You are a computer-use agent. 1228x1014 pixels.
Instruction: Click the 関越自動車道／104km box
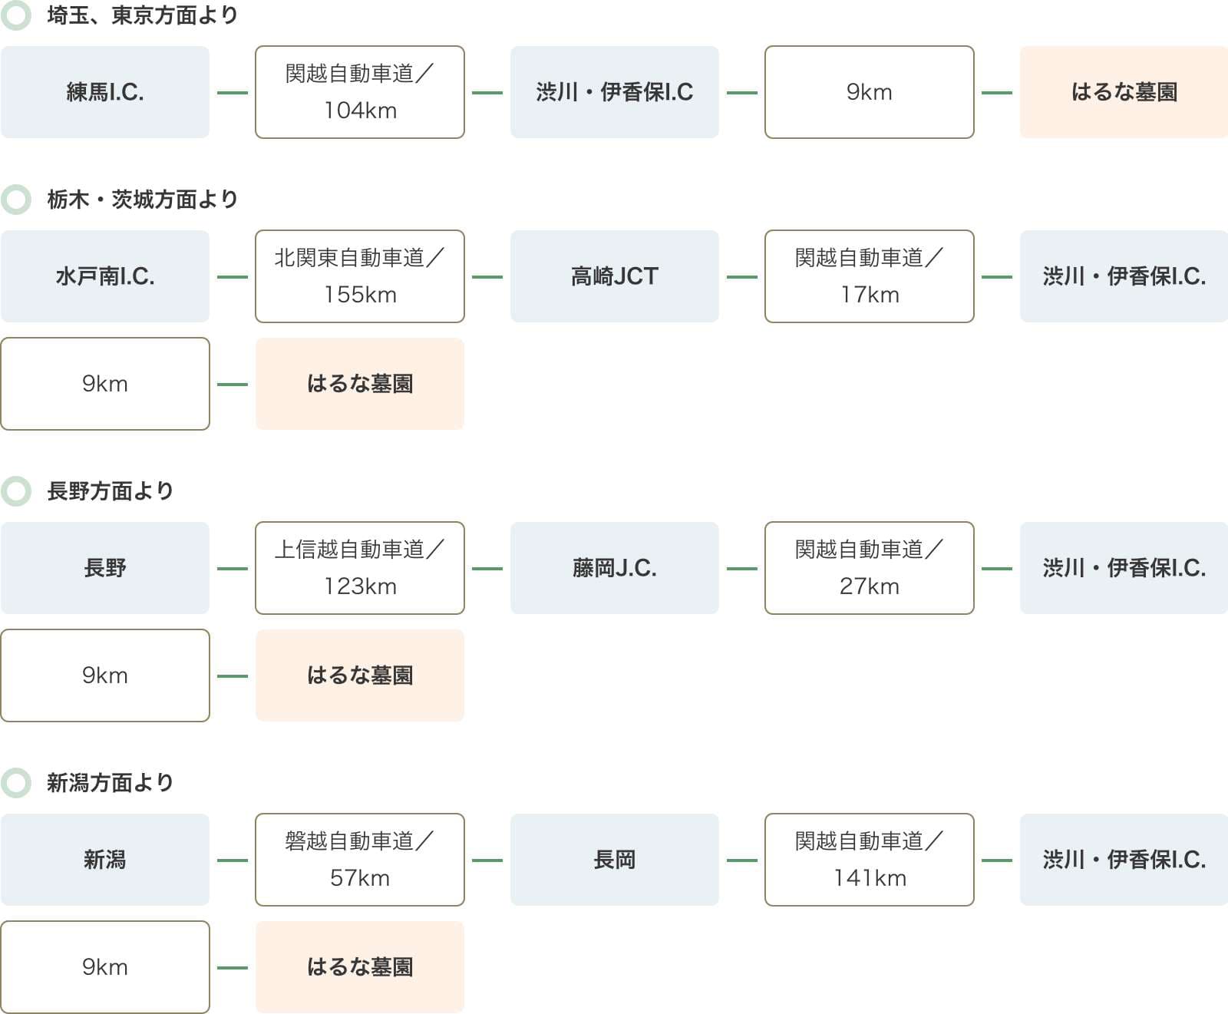[360, 92]
